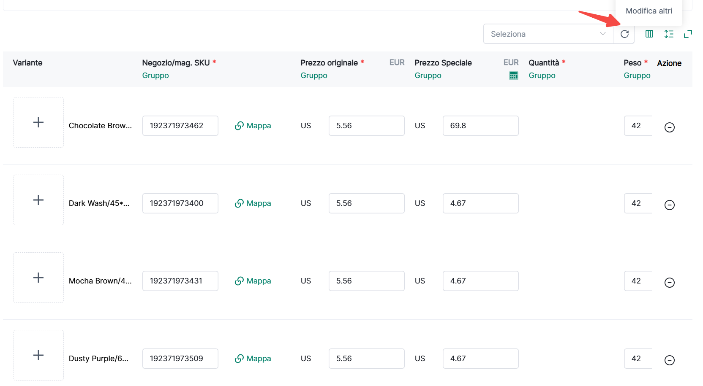
Task: Remove the Dark Wash variant row
Action: (x=669, y=205)
